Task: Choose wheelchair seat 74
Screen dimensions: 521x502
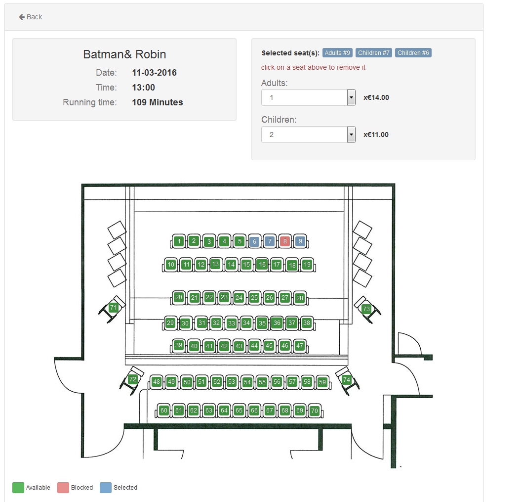Action: pyautogui.click(x=347, y=380)
